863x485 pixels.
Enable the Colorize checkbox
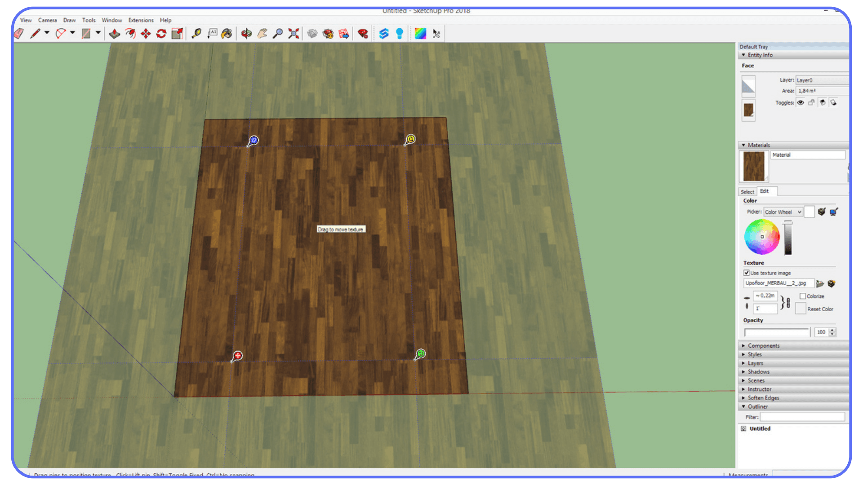[x=803, y=296]
